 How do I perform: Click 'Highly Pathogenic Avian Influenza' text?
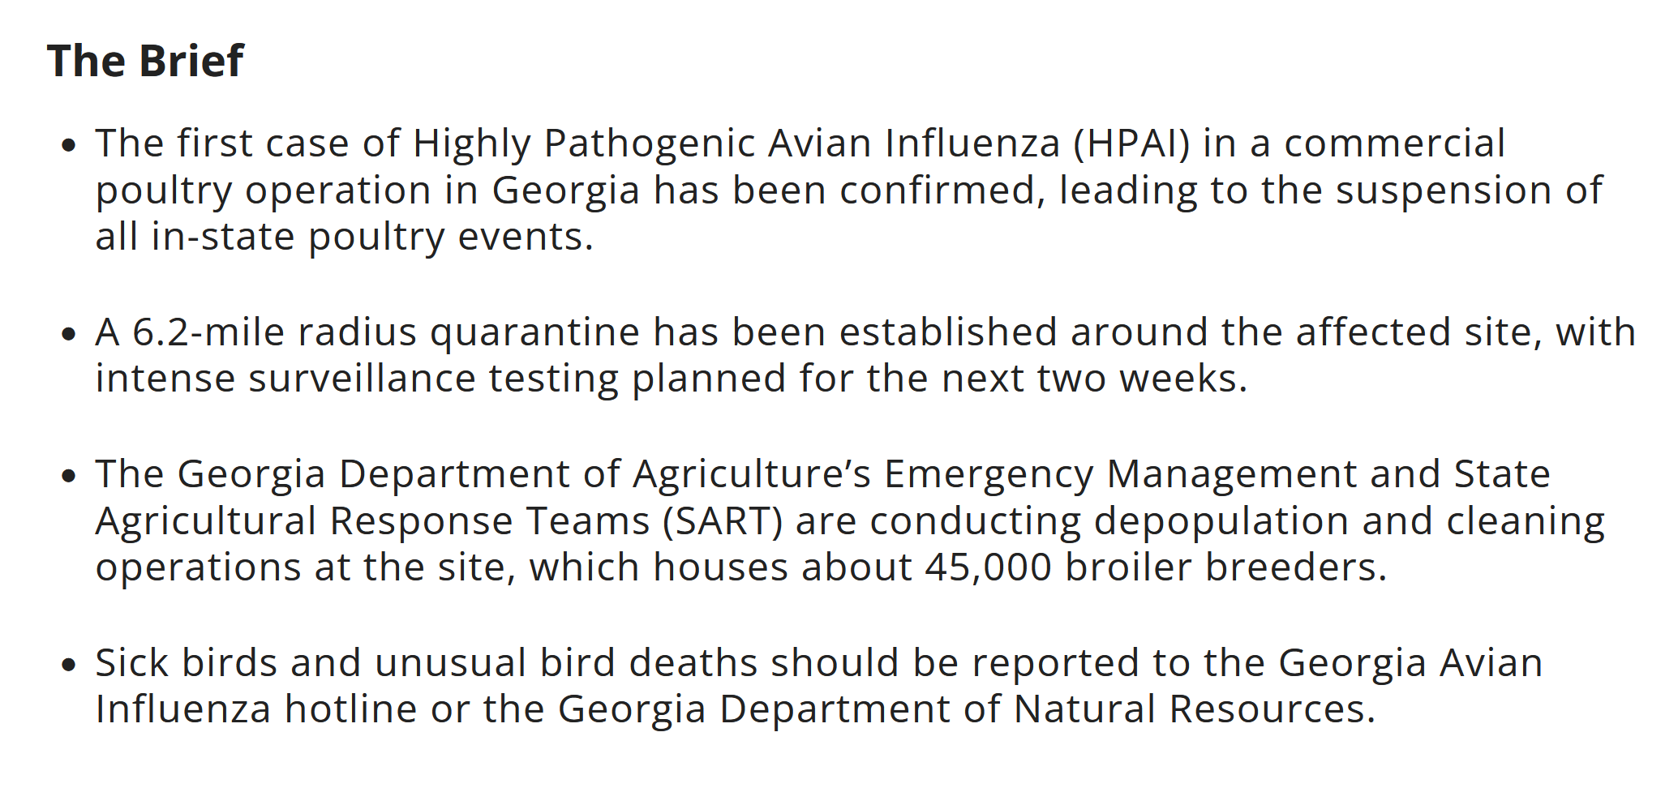(x=736, y=144)
